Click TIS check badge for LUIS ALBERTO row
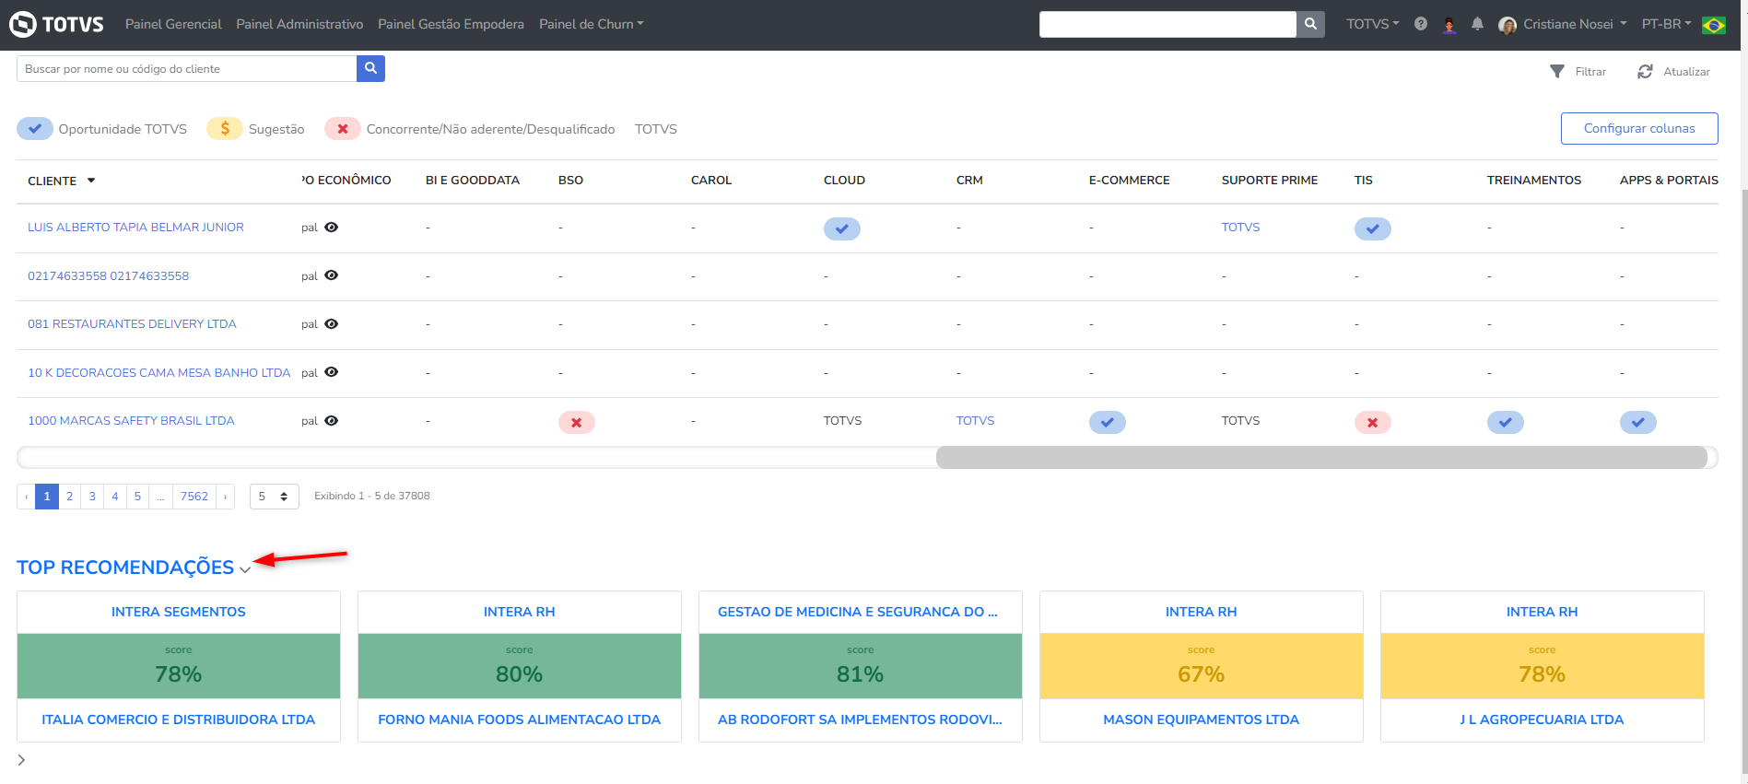1748x784 pixels. pyautogui.click(x=1373, y=228)
